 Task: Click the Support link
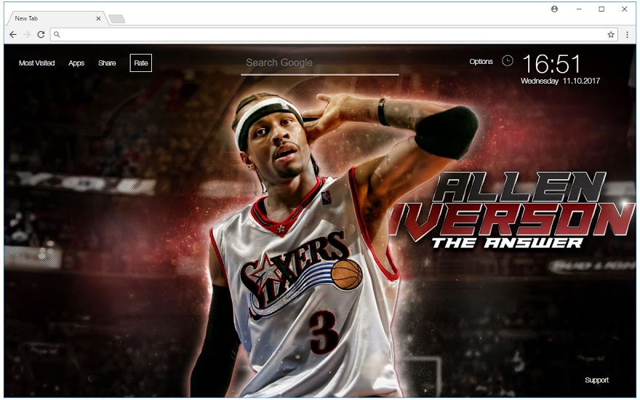pos(596,380)
